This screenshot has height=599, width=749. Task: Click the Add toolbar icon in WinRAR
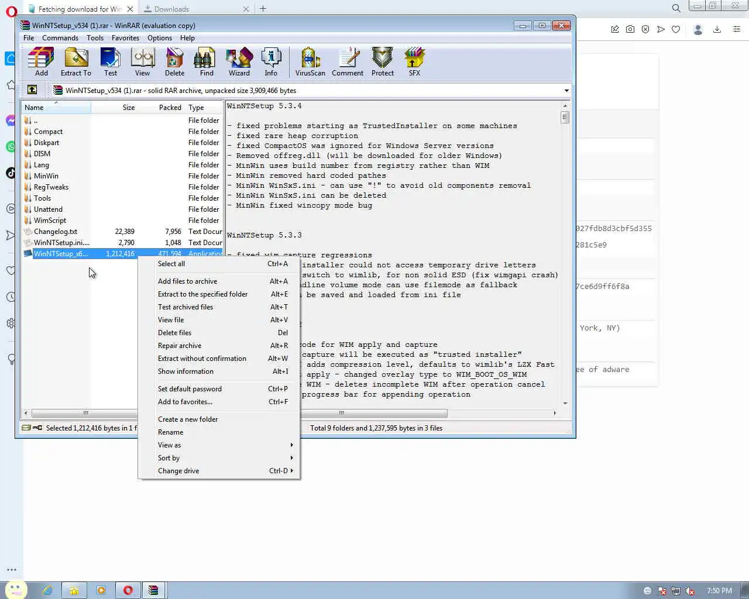click(41, 62)
